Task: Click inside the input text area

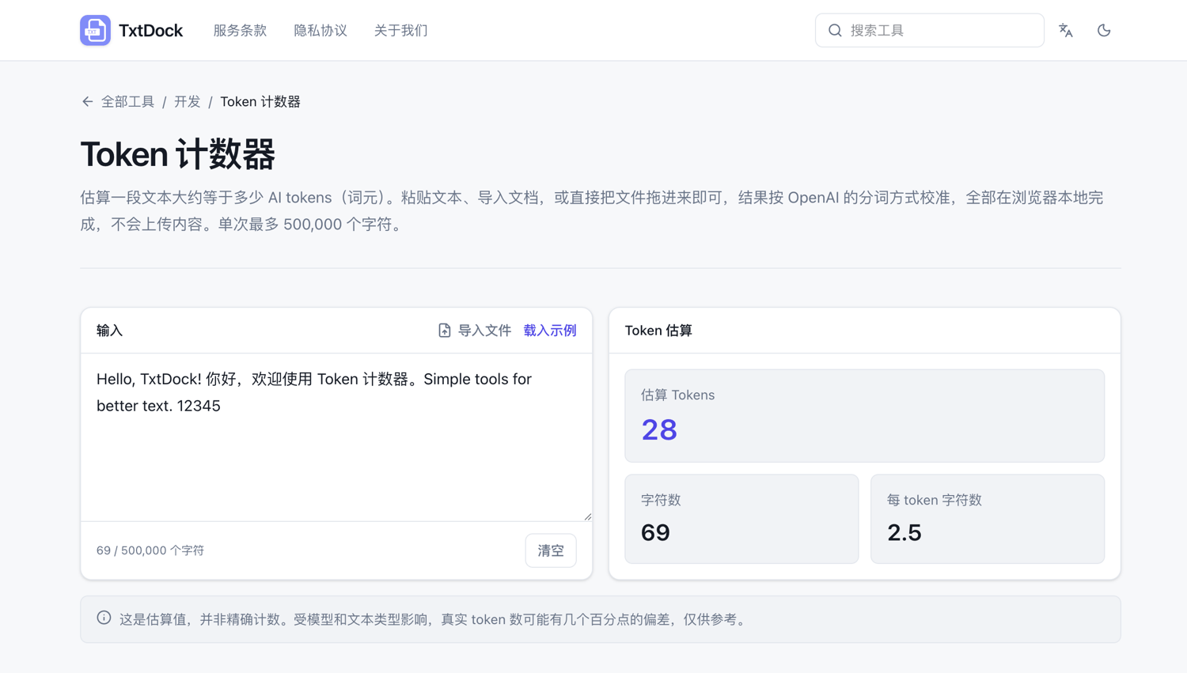Action: tap(336, 437)
